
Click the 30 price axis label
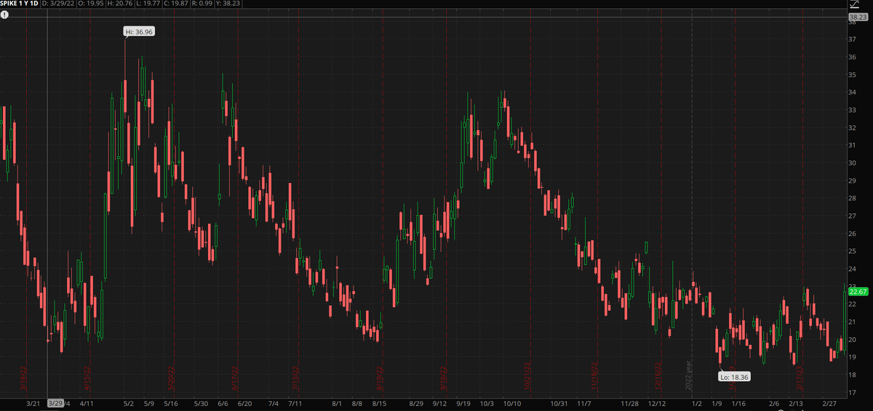coord(851,163)
